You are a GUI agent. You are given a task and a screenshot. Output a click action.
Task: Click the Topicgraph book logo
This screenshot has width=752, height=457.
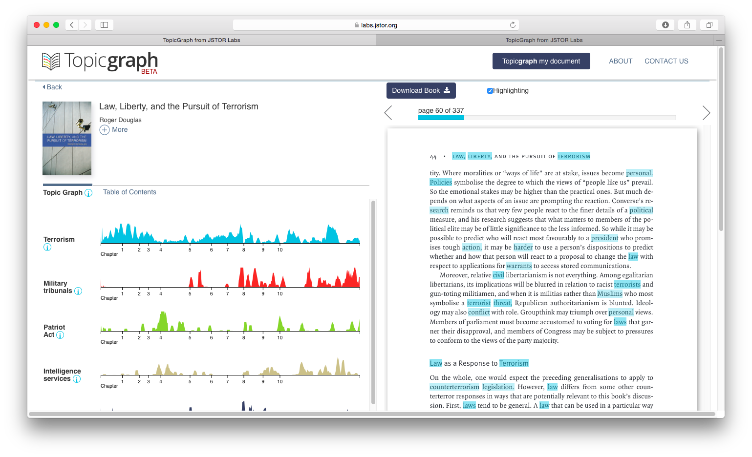(51, 62)
